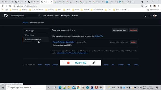Go back in the browser
The image size is (161, 90).
point(3,6)
